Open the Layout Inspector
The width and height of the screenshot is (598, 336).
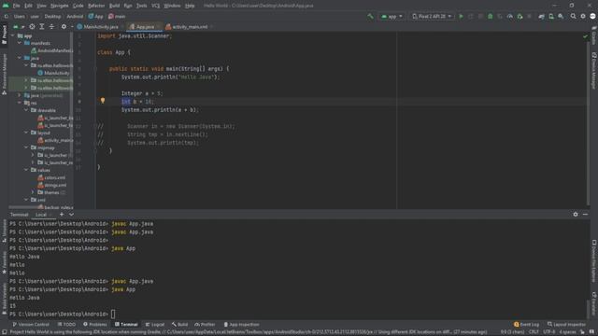point(566,324)
